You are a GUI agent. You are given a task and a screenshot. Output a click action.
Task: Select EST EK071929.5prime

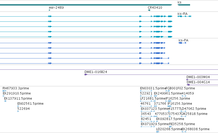155,124
